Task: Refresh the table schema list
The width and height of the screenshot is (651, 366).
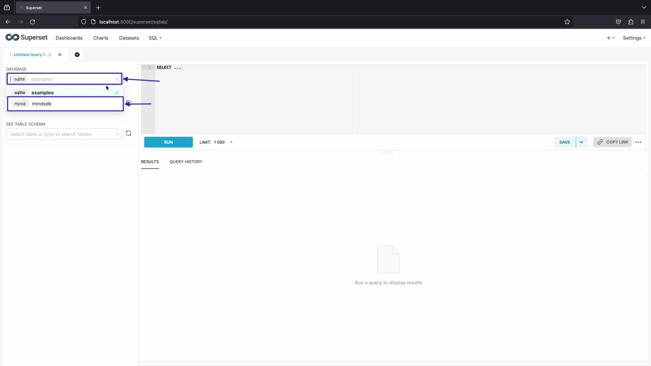Action: pos(128,133)
